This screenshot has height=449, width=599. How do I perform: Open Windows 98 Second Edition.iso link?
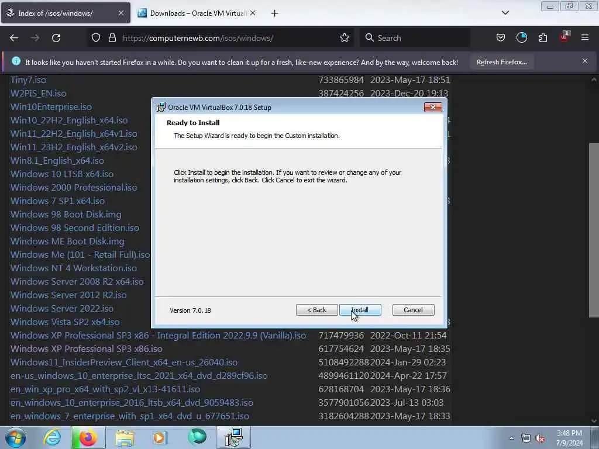click(x=75, y=228)
